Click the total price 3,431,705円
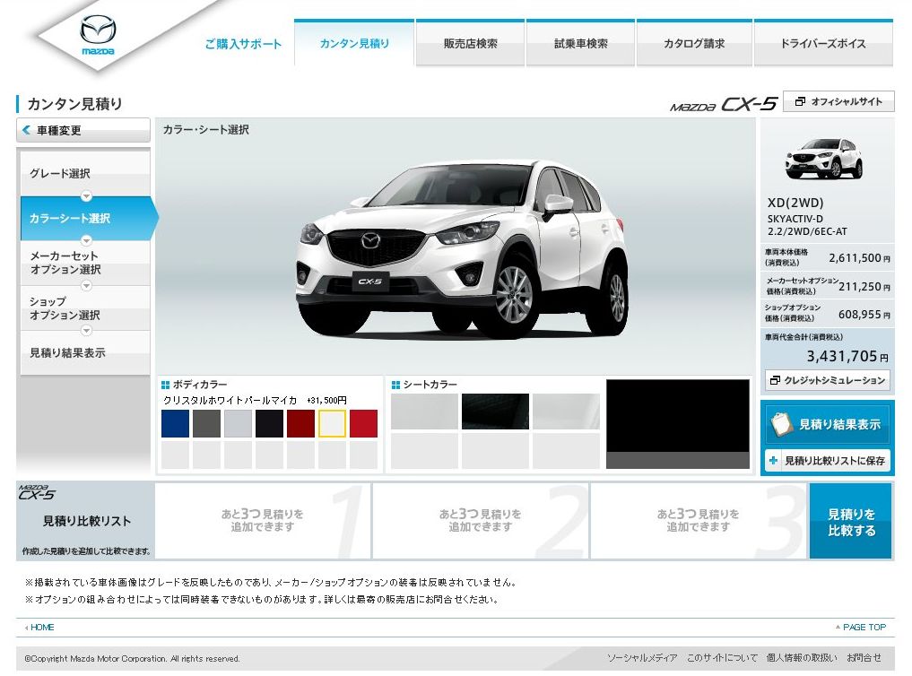The height and width of the screenshot is (676, 912). click(x=847, y=356)
